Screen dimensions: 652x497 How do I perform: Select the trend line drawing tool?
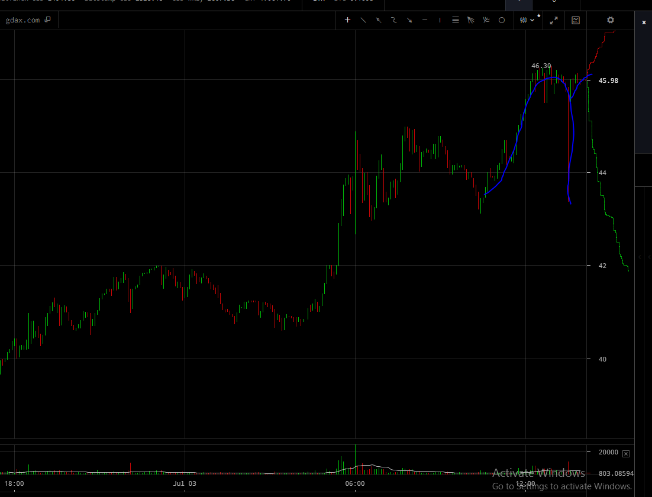coord(363,20)
